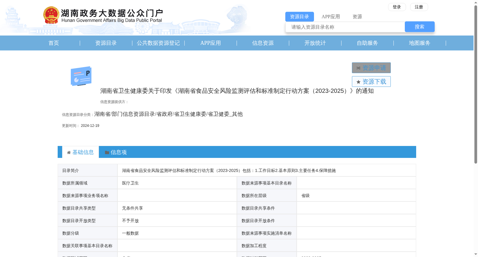Open 开放统计 in the navigation bar
The image size is (478, 257).
tap(315, 43)
